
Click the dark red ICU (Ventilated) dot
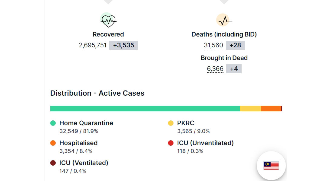tap(53, 163)
